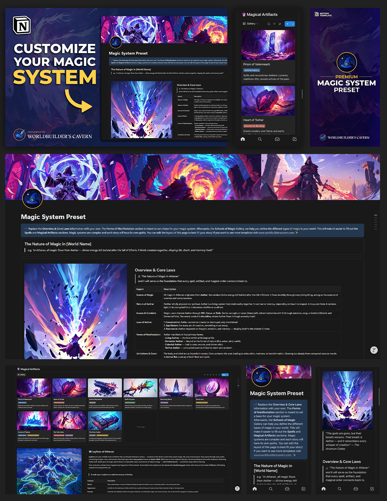Tap Home icon below Heart of Torhal card
Image resolution: width=387 pixels, height=501 pixels.
point(243,139)
